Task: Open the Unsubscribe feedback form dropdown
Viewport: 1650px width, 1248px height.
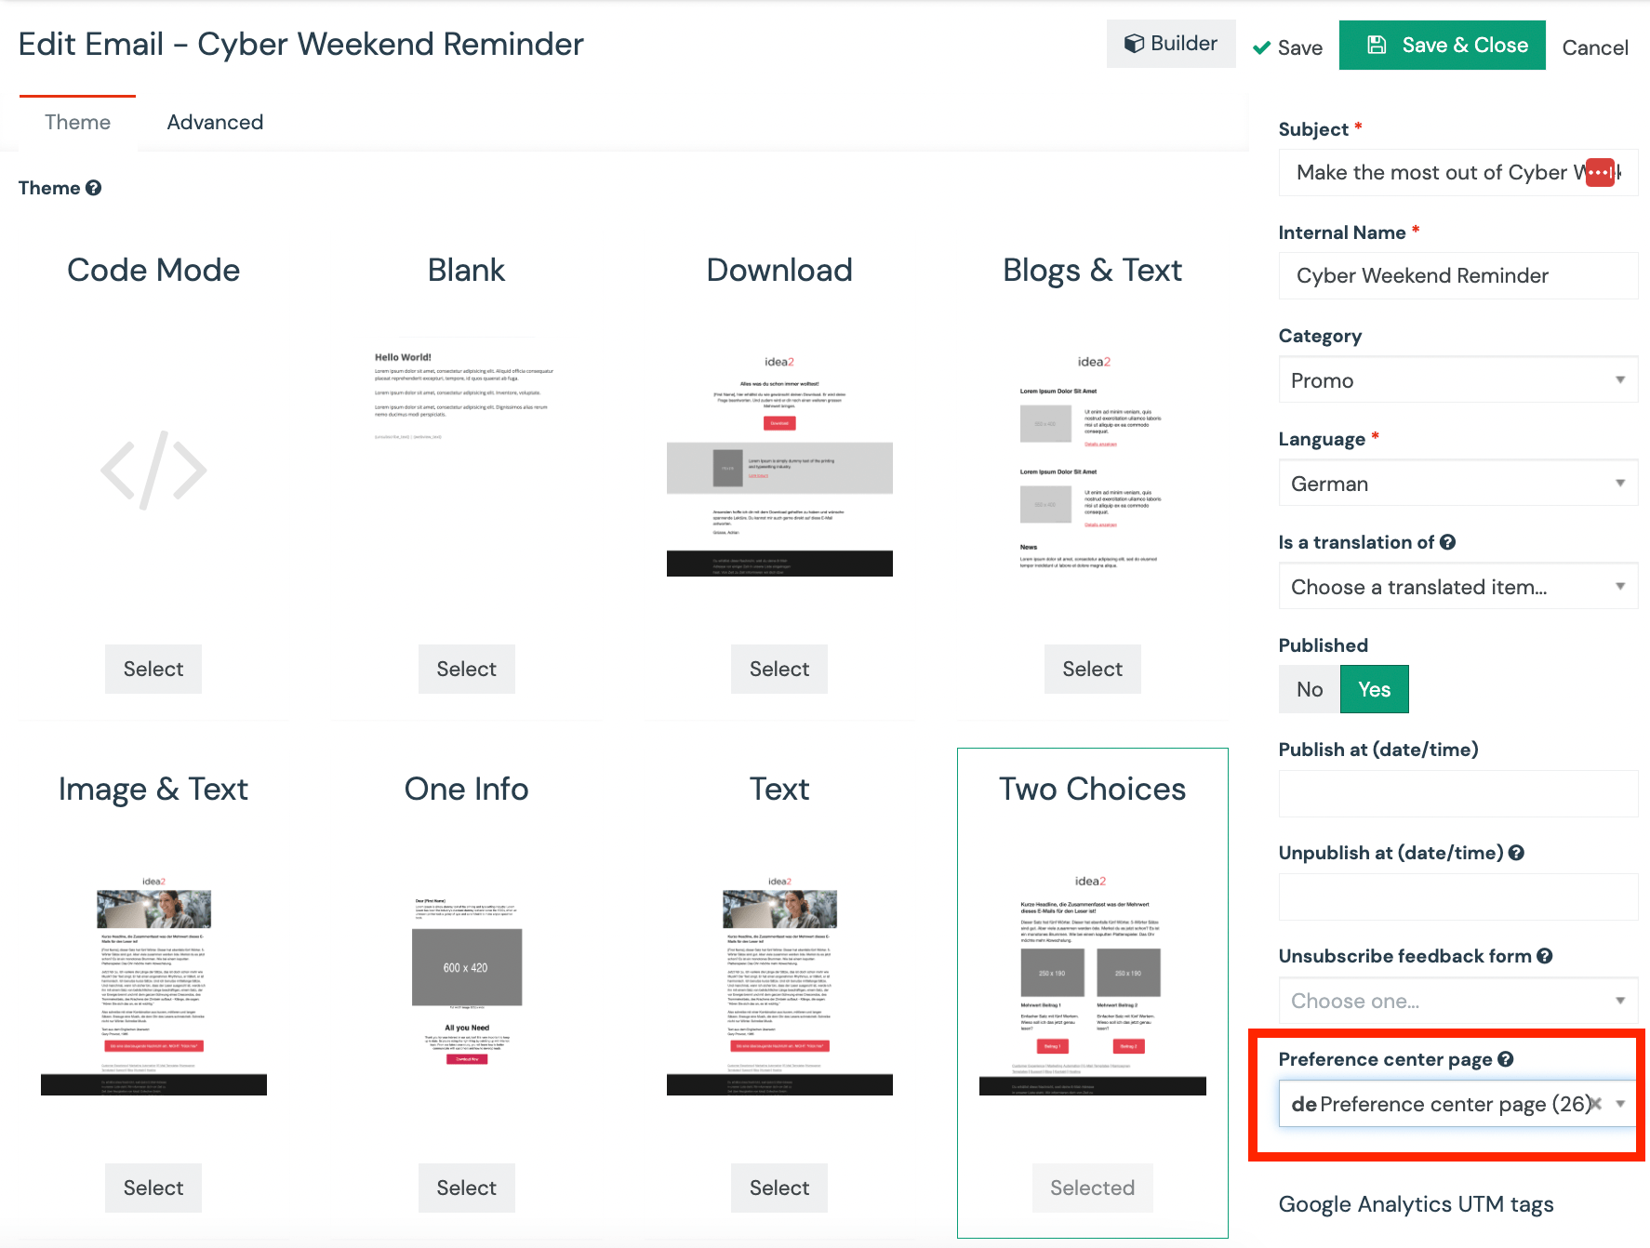Action: point(1457,1001)
